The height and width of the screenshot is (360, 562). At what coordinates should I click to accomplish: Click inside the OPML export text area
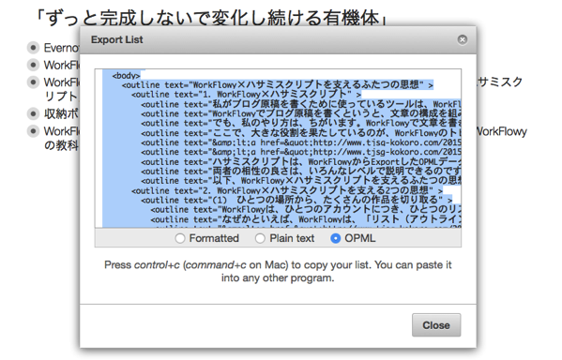point(278,148)
